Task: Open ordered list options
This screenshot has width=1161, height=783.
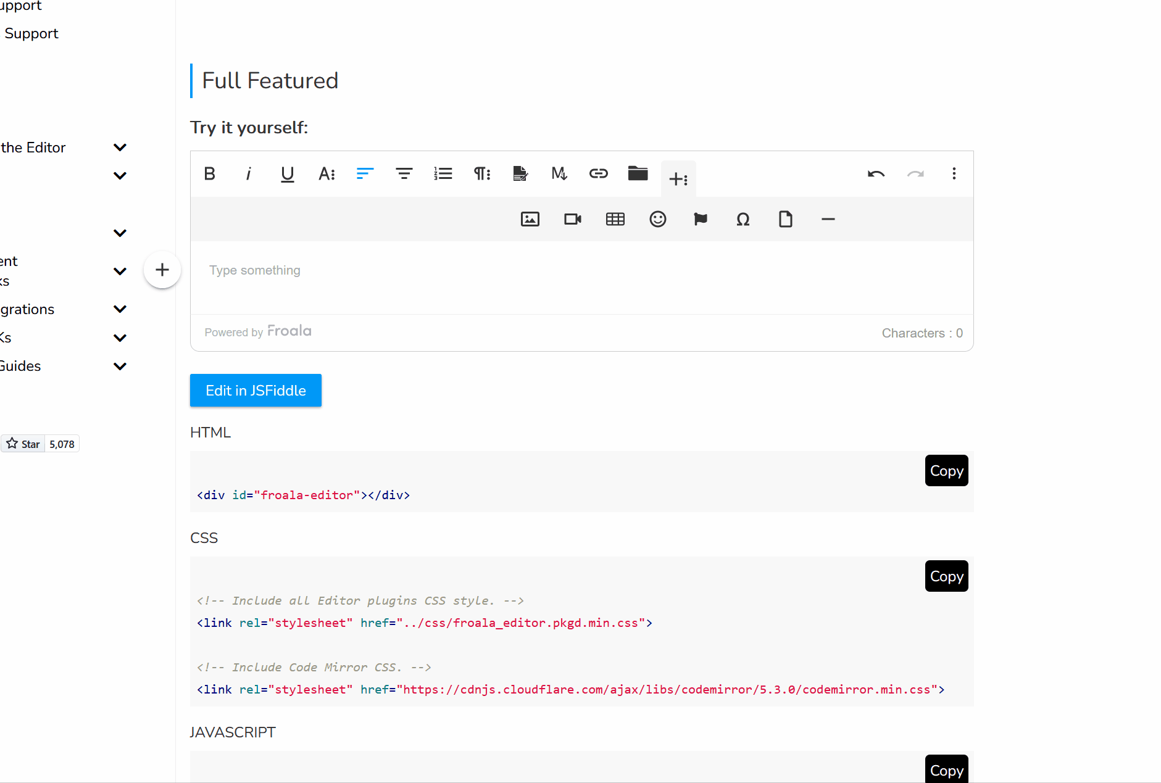Action: coord(443,174)
